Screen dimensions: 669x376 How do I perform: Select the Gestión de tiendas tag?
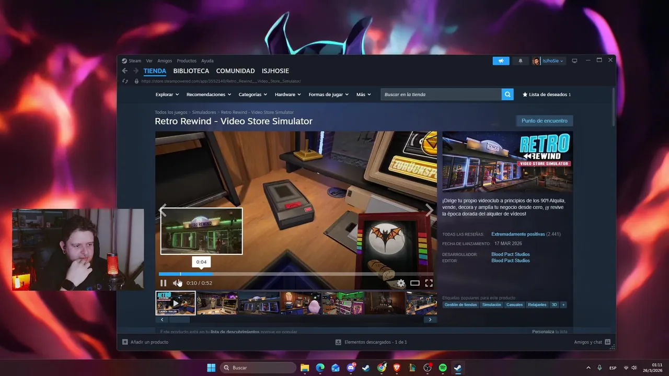tap(460, 304)
